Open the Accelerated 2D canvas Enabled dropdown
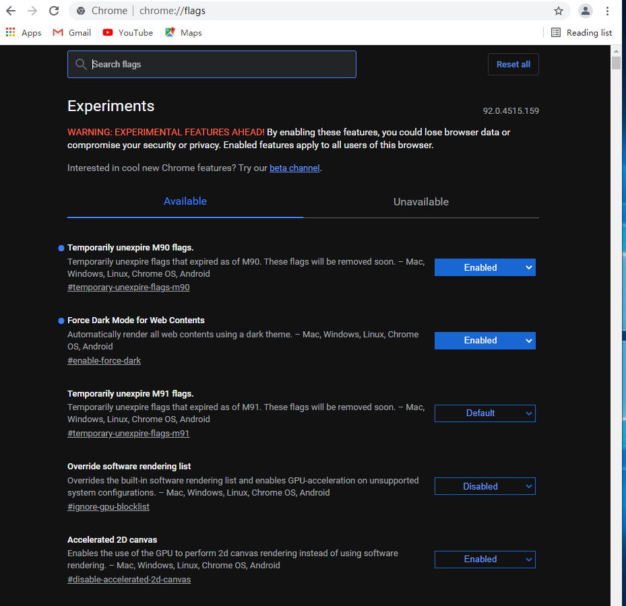Image resolution: width=626 pixels, height=606 pixels. [484, 559]
